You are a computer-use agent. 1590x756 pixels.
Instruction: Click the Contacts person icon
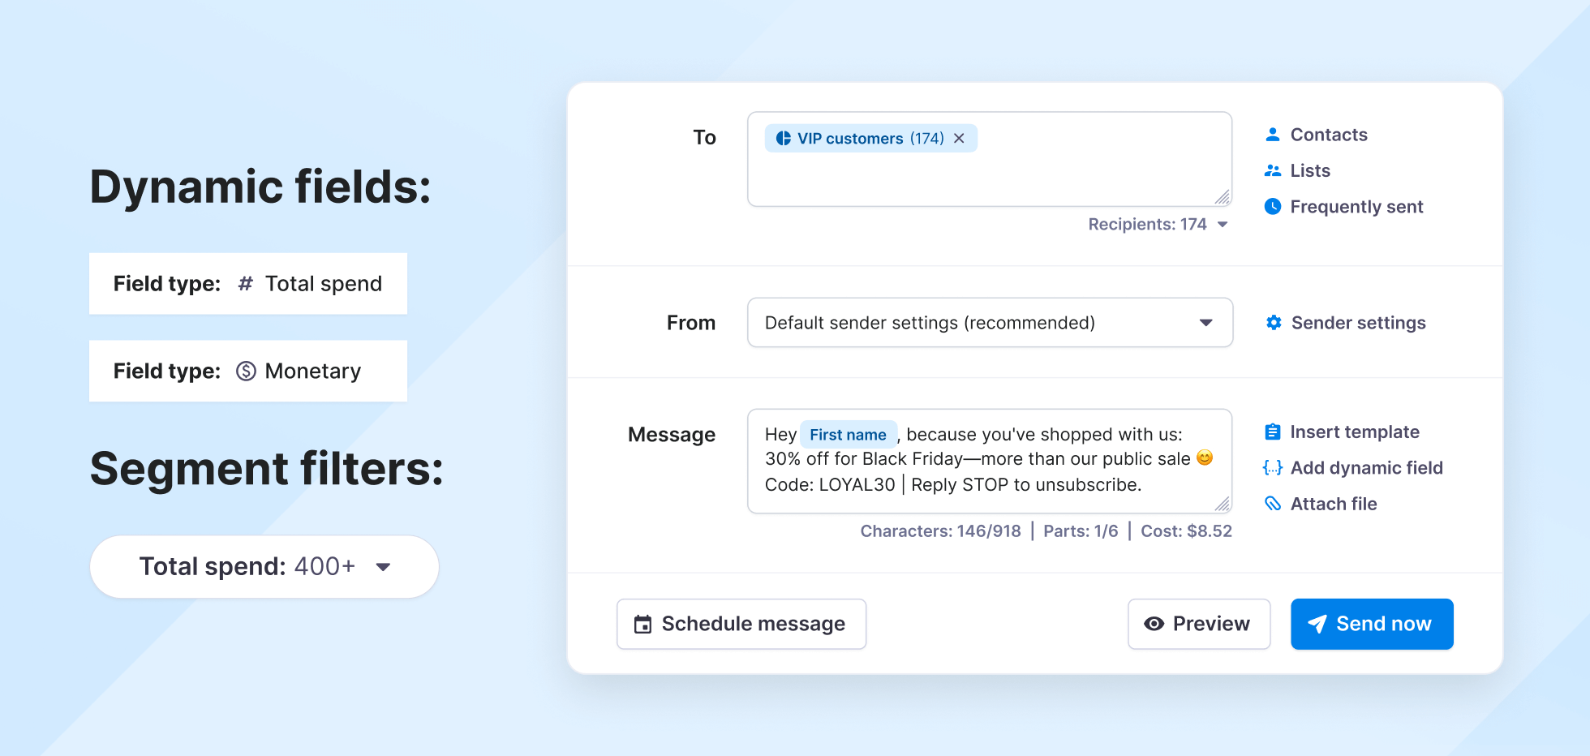point(1273,135)
